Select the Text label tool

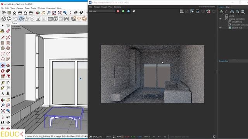point(8,88)
